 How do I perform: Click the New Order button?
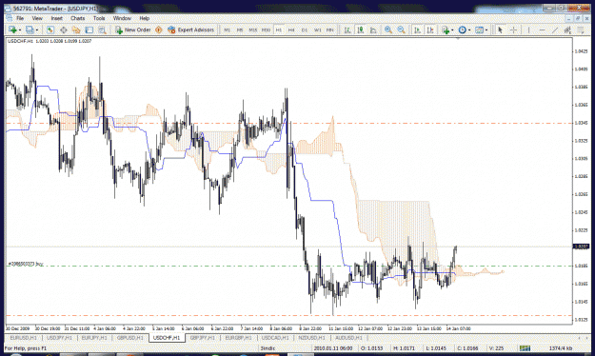tap(133, 30)
